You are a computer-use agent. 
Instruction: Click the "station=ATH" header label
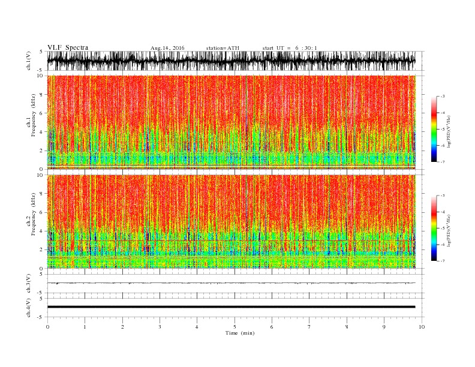pos(223,48)
